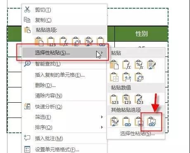Click the 设置单元格格式 icon
The width and height of the screenshot is (190, 153).
click(x=27, y=149)
